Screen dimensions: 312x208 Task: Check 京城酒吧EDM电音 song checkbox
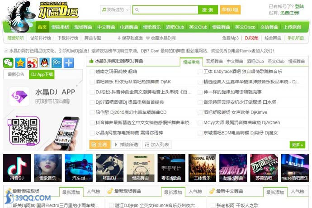point(200,133)
